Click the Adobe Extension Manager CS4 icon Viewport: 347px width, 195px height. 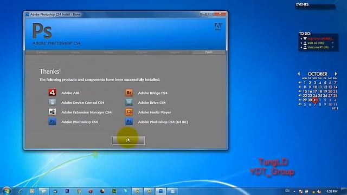click(52, 112)
